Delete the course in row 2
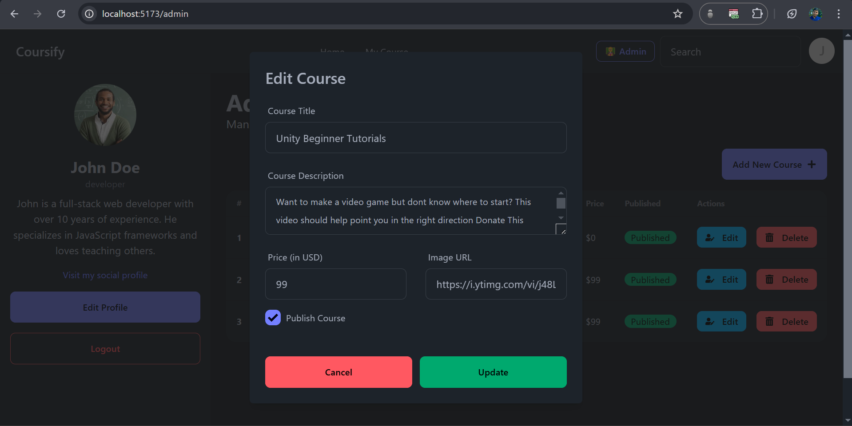The image size is (852, 426). point(786,280)
